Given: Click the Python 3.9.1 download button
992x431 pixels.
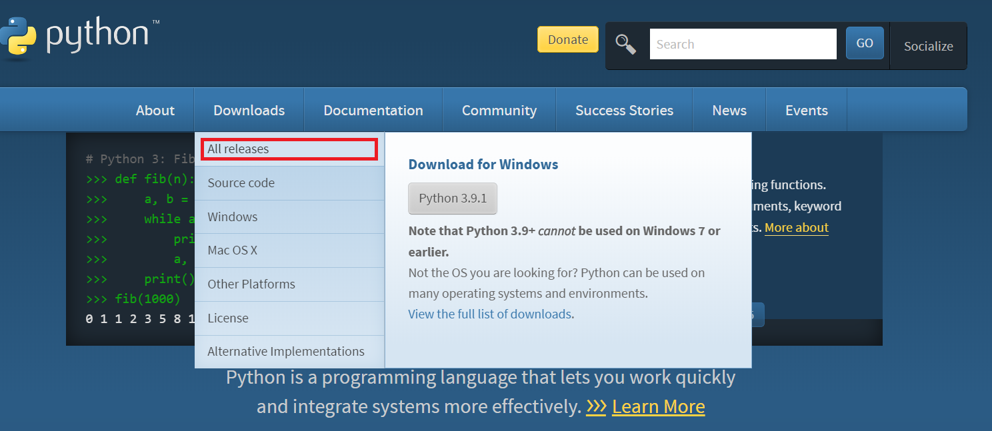Looking at the screenshot, I should click(453, 199).
